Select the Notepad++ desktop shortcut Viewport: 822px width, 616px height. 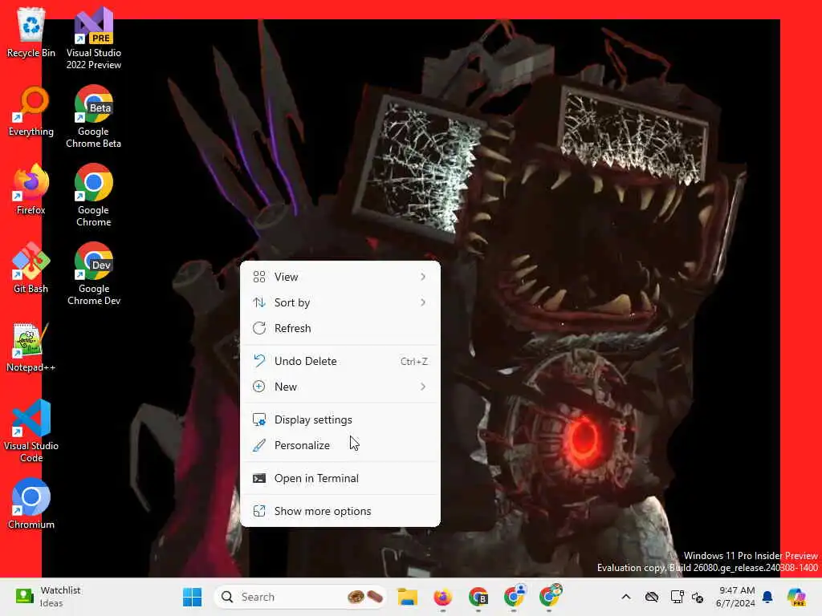[31, 346]
